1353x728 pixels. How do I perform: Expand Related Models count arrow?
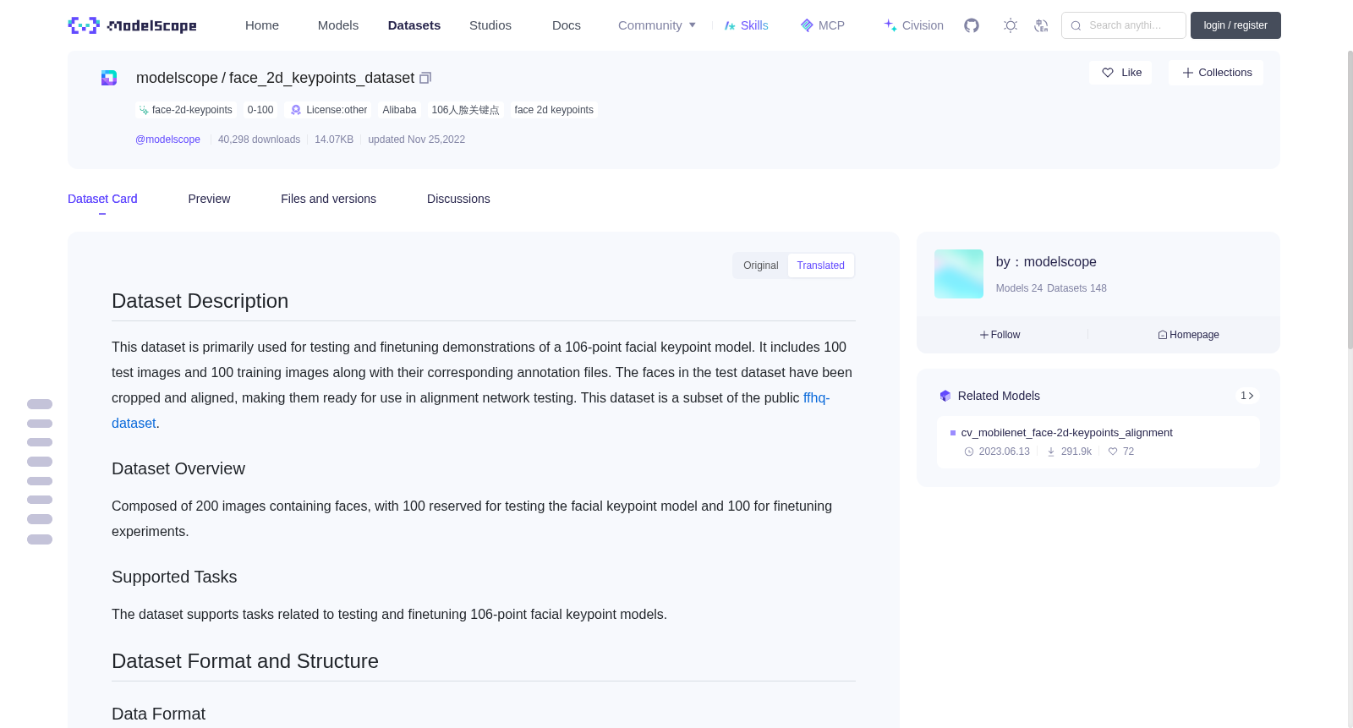pos(1247,396)
